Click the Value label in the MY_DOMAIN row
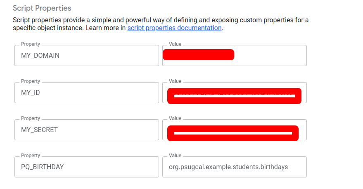 click(175, 44)
